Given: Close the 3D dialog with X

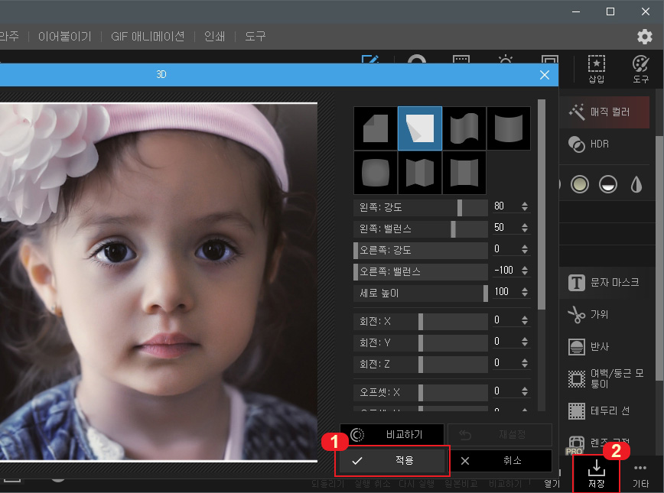Looking at the screenshot, I should pos(545,75).
